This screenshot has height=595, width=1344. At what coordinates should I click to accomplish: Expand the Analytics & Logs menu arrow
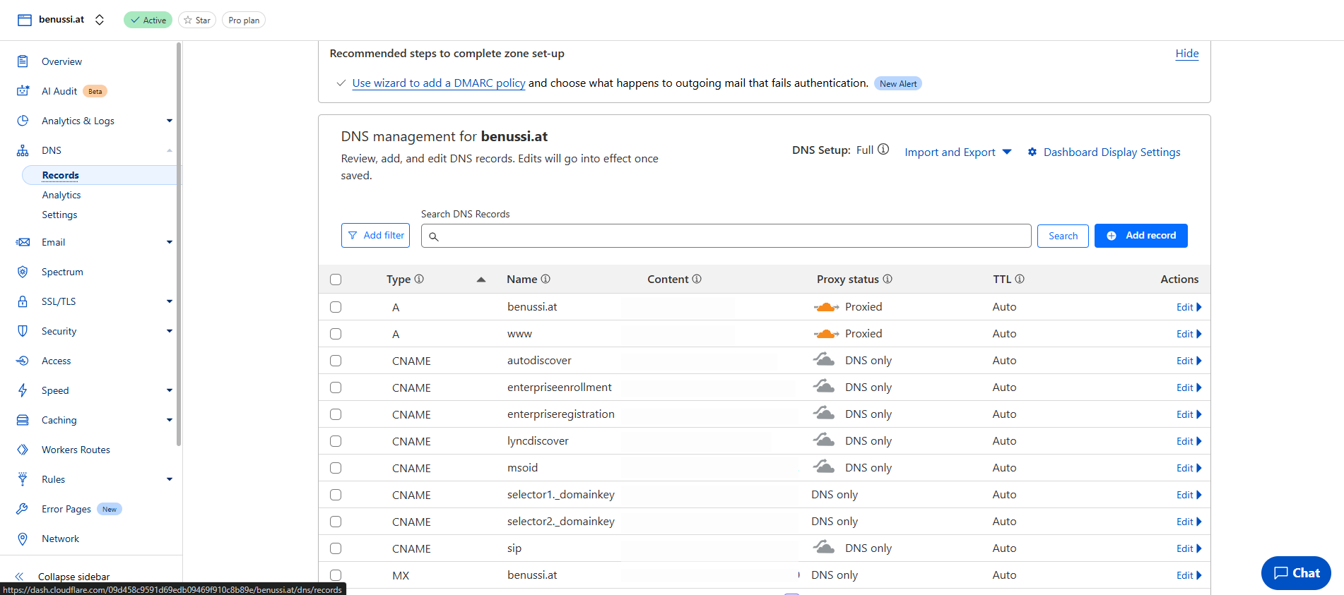coord(170,121)
